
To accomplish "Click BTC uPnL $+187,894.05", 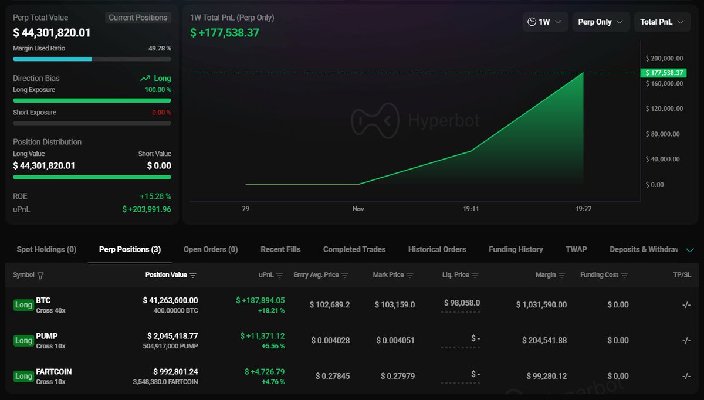I will (x=260, y=300).
